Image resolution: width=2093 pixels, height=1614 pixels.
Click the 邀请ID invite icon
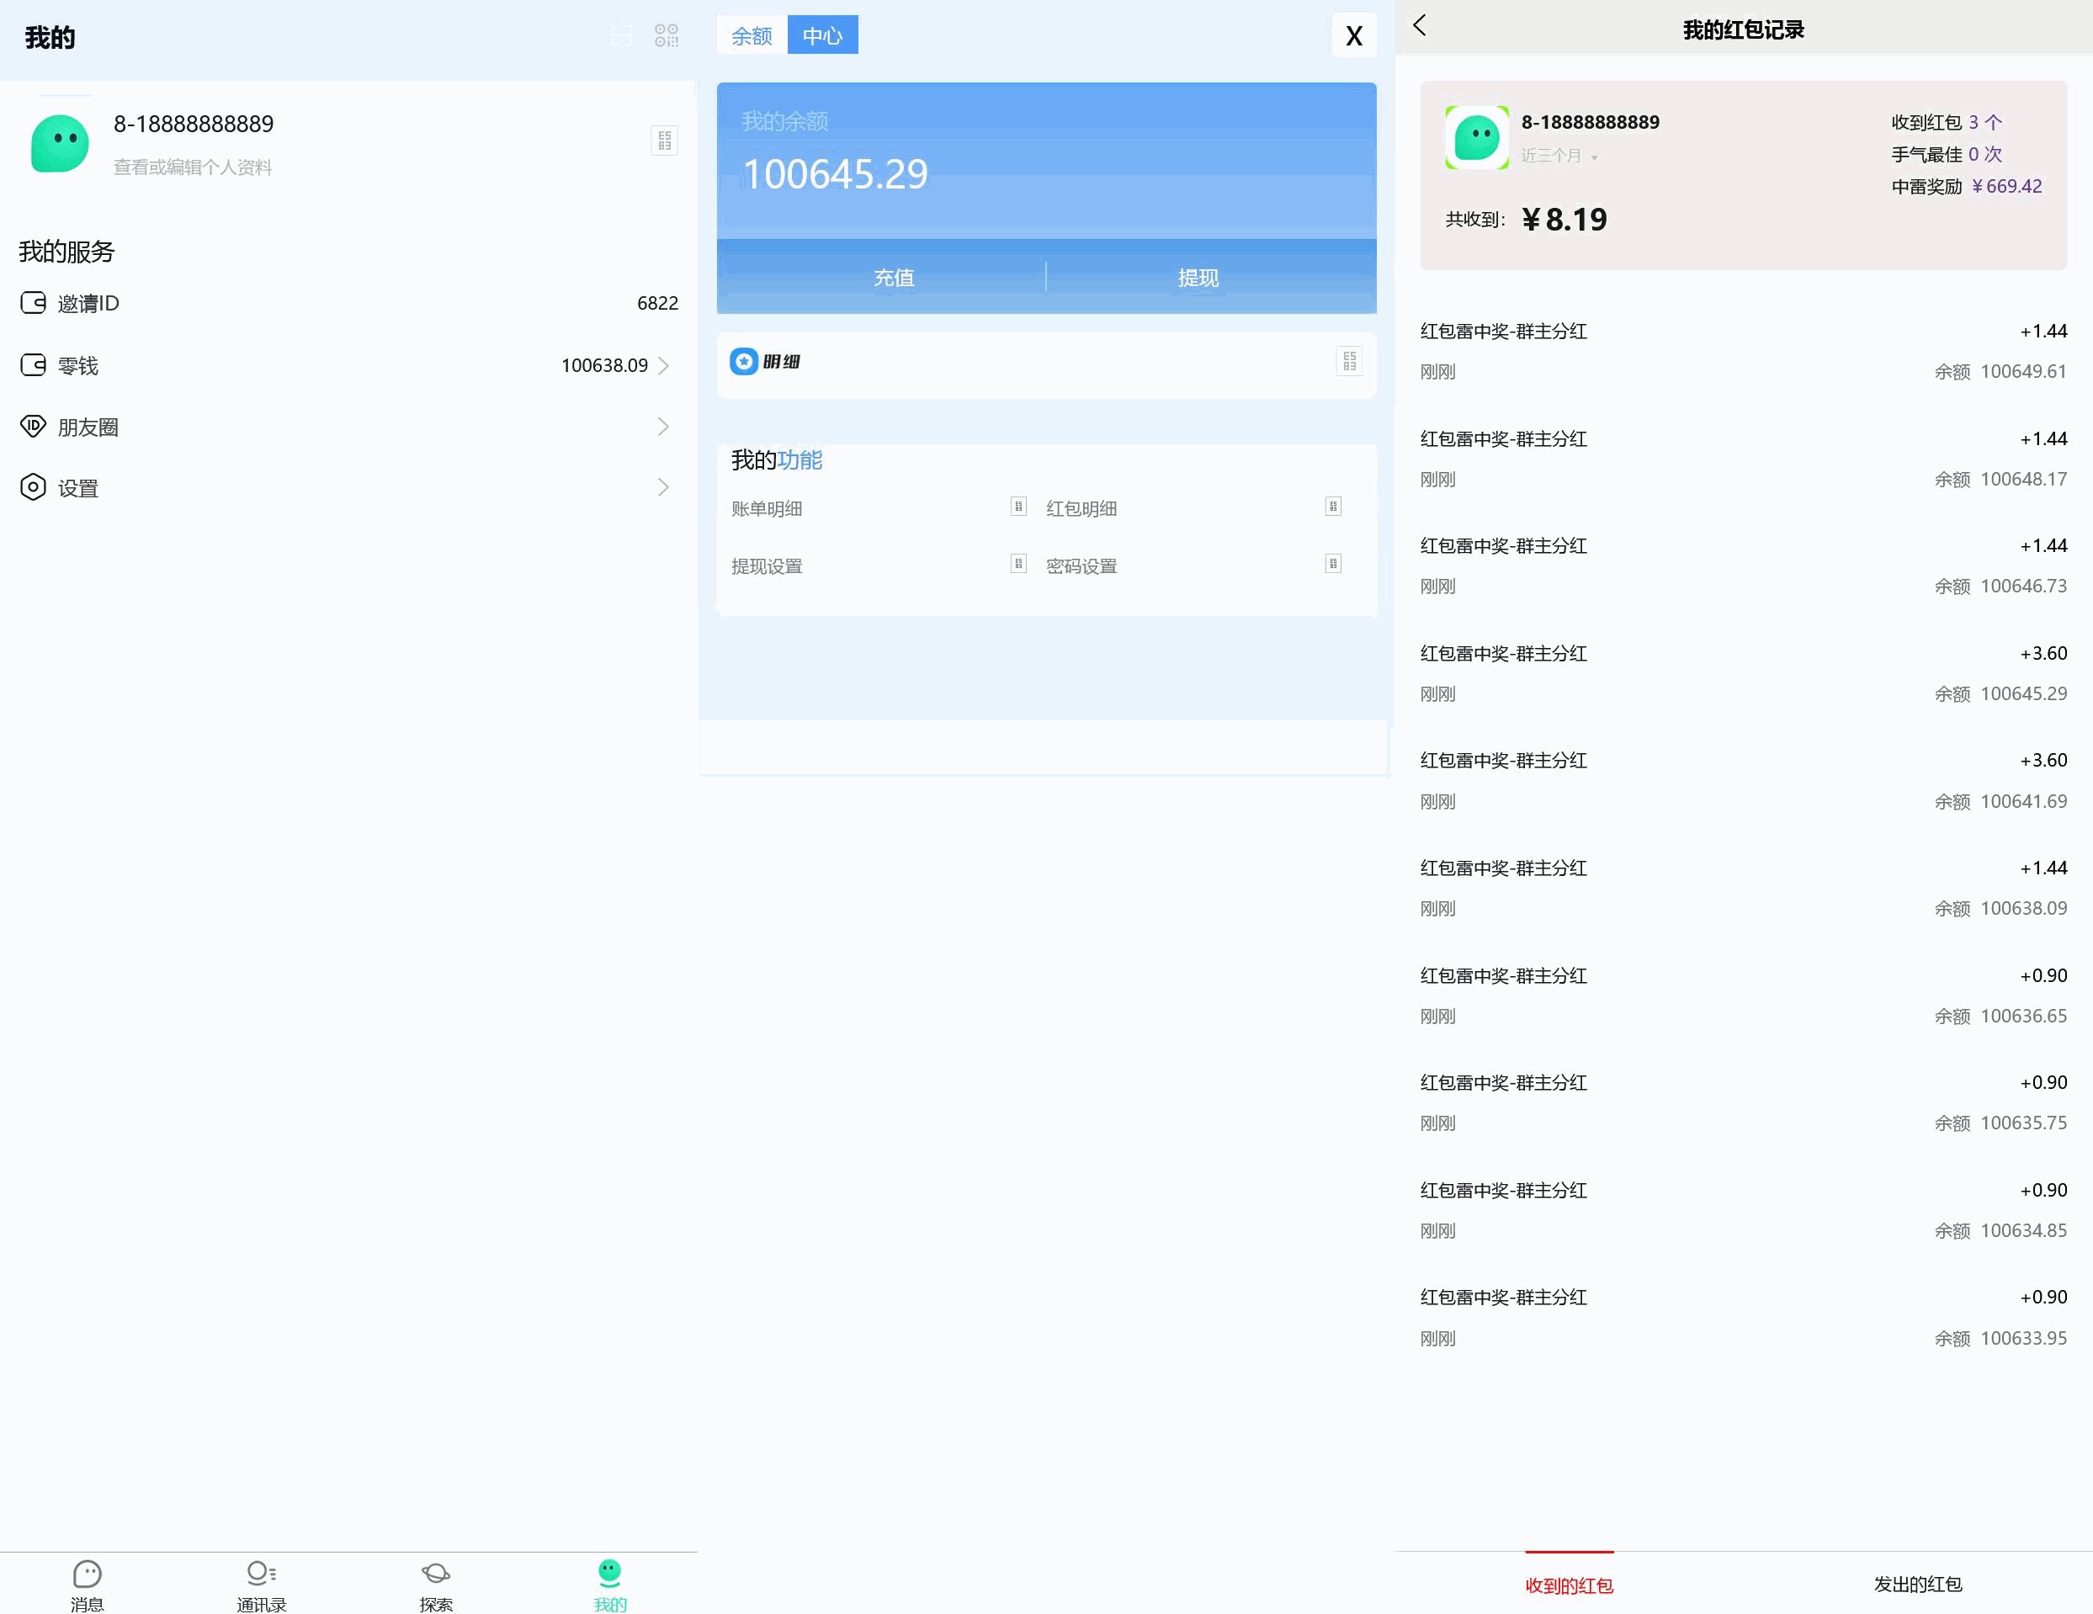pos(34,303)
